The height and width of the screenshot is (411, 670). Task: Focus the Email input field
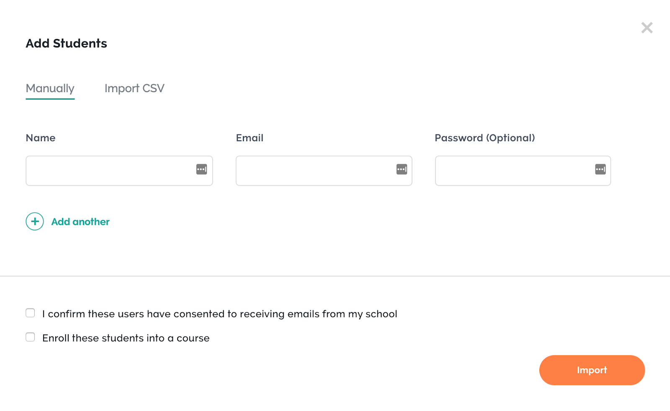pyautogui.click(x=324, y=171)
